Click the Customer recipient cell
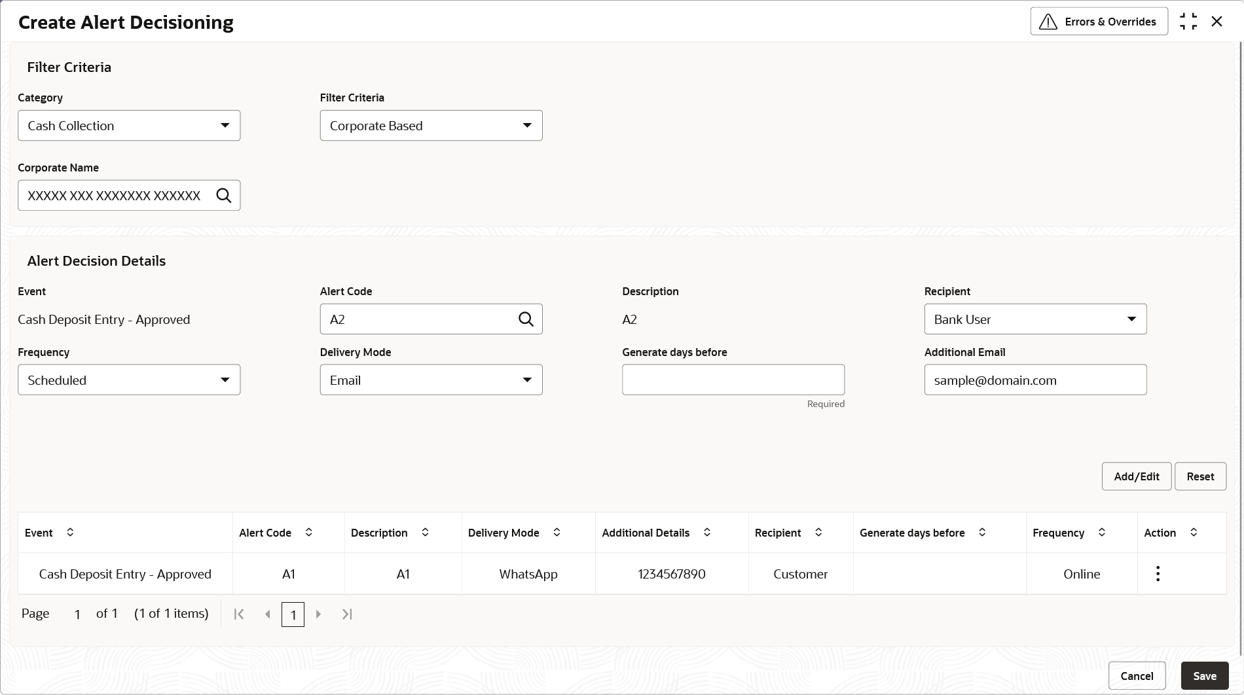The height and width of the screenshot is (695, 1244). (x=801, y=574)
